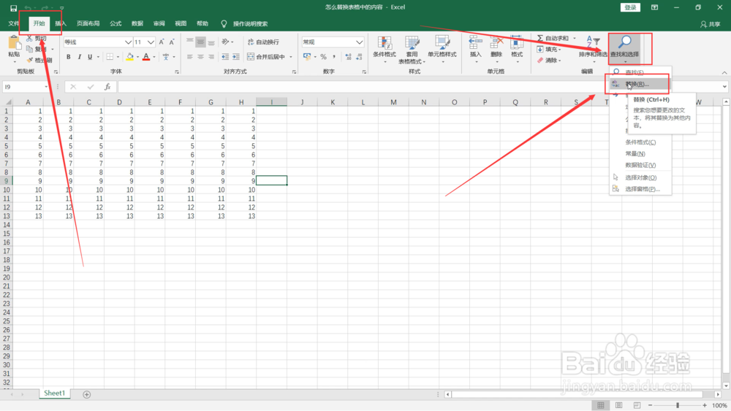
Task: Add a new sheet with plus button
Action: pos(87,394)
